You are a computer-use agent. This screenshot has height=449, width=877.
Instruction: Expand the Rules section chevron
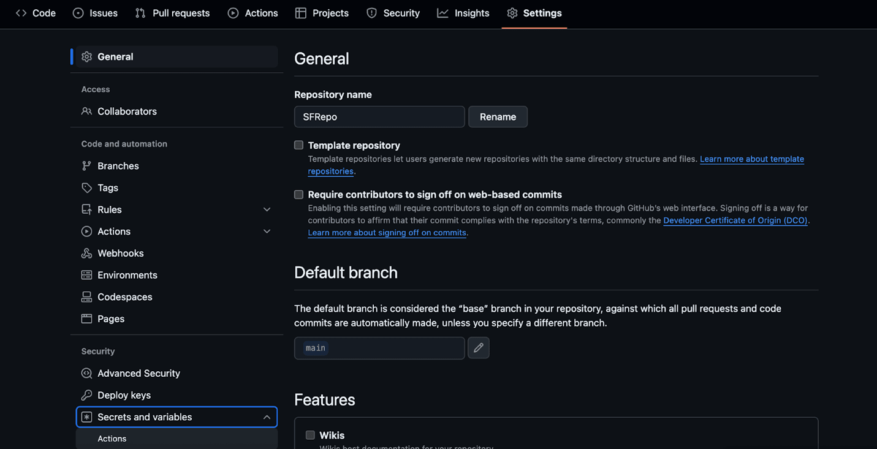[267, 209]
